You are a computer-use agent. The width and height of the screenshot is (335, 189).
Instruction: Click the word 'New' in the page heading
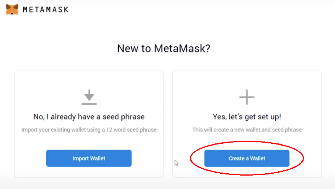click(x=126, y=49)
